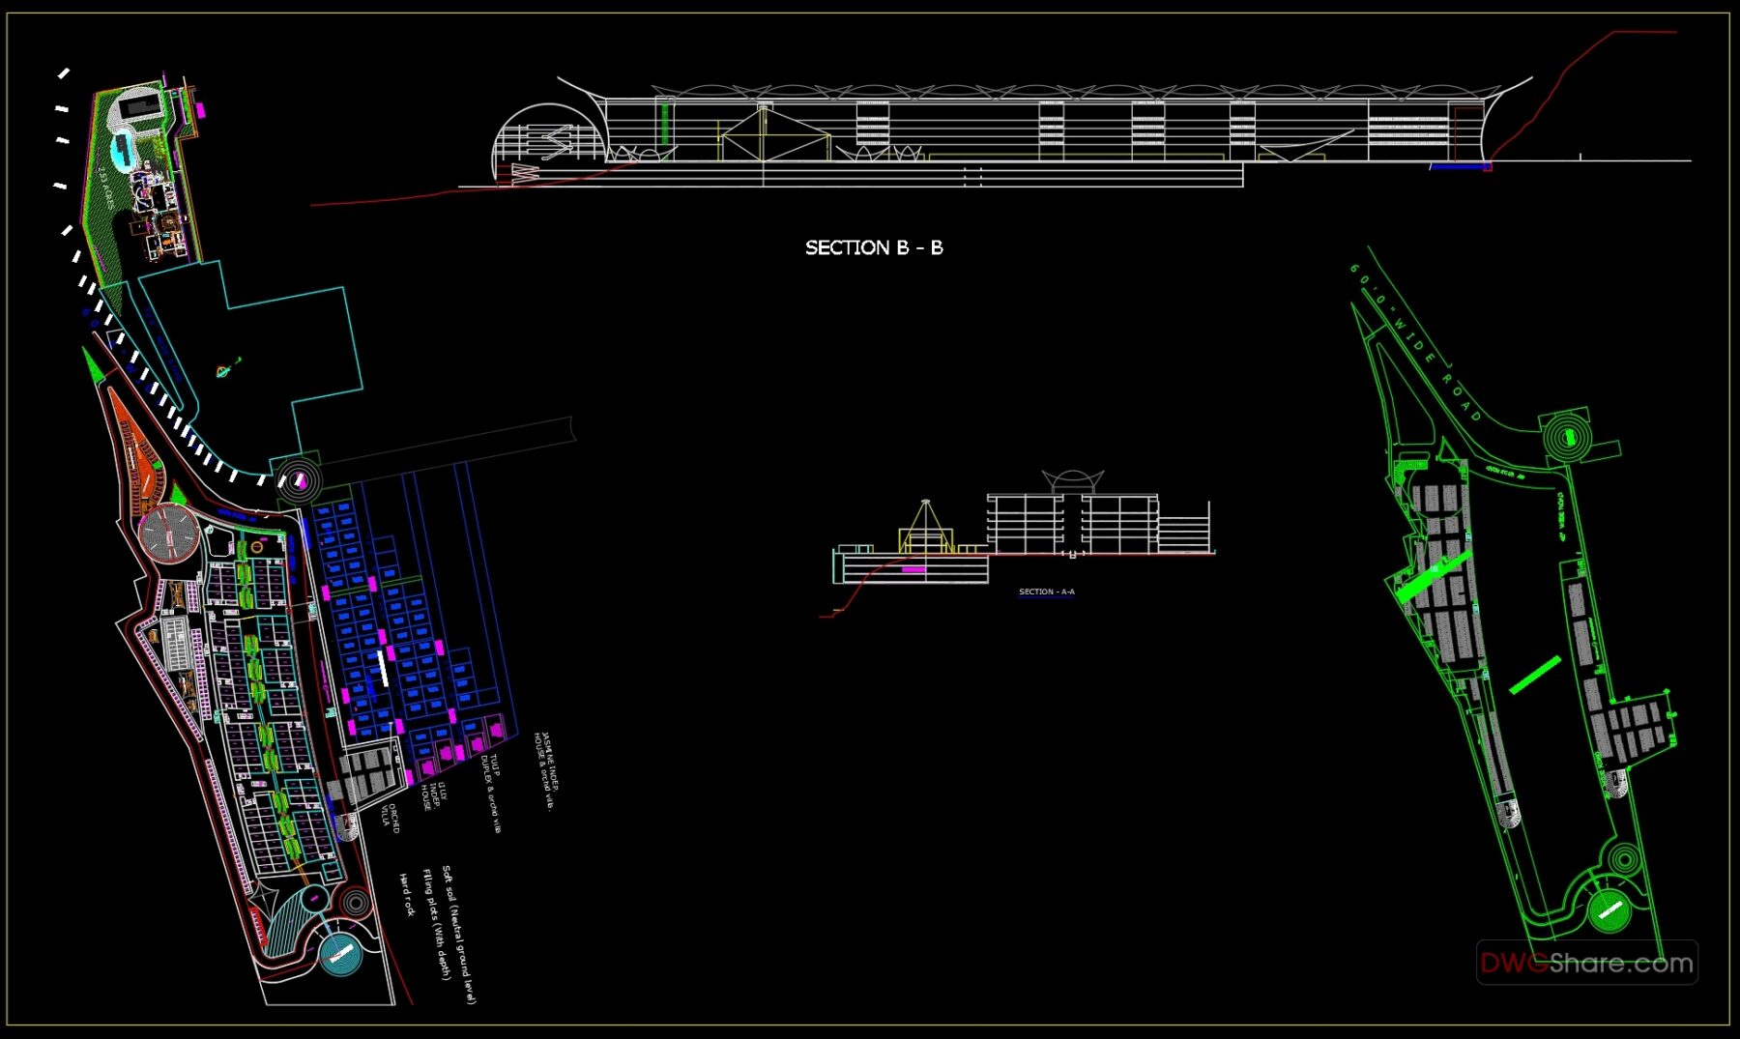1740x1039 pixels.
Task: Click the 2.53 ACRES label on site plan
Action: click(105, 188)
